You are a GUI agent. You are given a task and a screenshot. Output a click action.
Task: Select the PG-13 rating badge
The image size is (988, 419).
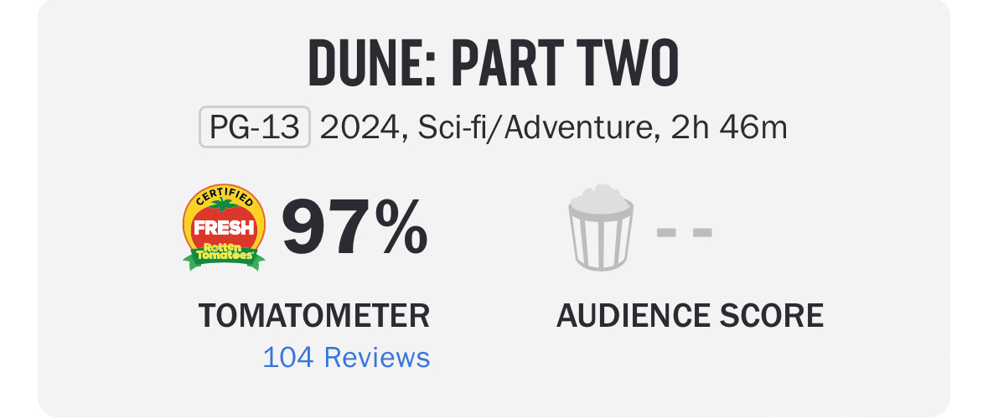(x=255, y=128)
